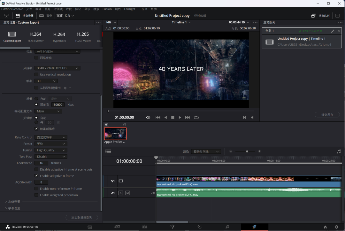Click the timeline zoom slider handle
345x231 pixels.
pos(247,151)
